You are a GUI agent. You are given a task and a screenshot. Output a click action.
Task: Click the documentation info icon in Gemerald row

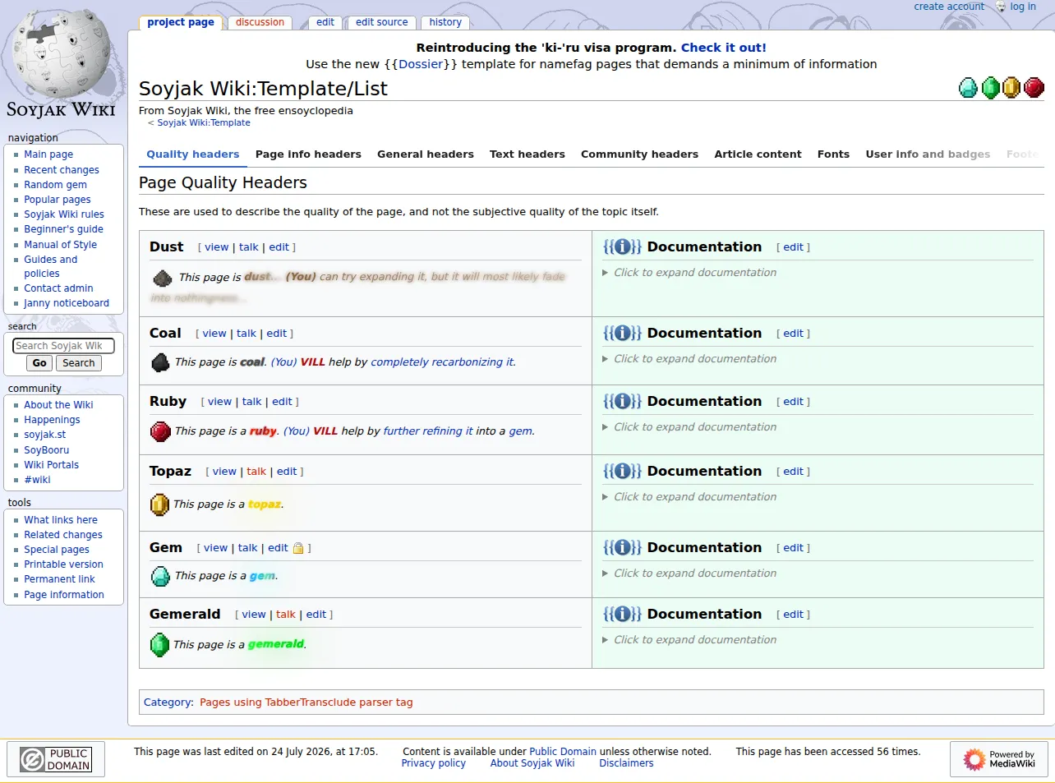622,614
